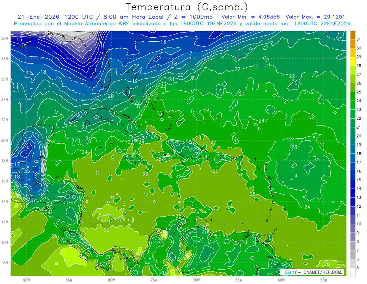The width and height of the screenshot is (367, 284).
Task: Click the "55W" longitude axis label
Action: click(x=324, y=280)
